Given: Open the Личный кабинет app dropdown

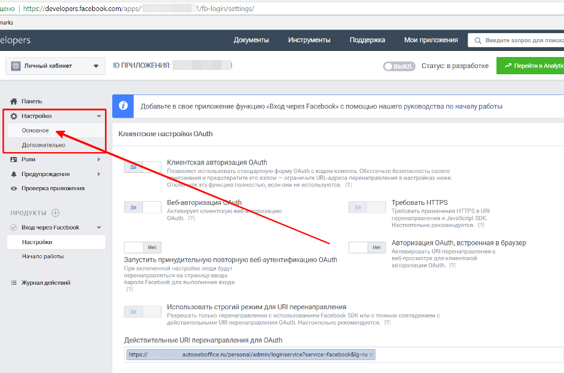Looking at the screenshot, I should pos(55,66).
